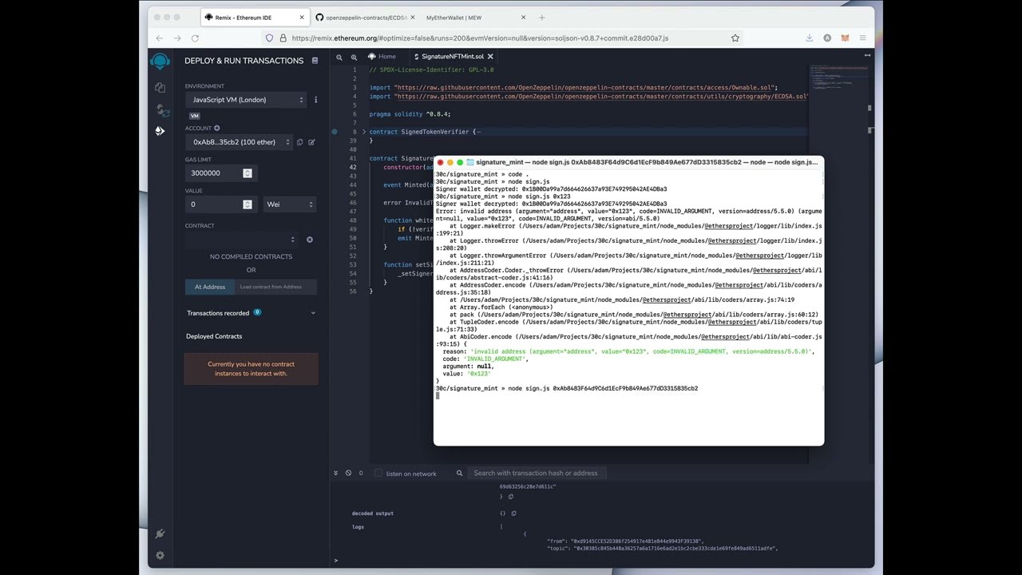Image resolution: width=1022 pixels, height=575 pixels.
Task: Open the Plugin manager plug icon
Action: pyautogui.click(x=160, y=533)
